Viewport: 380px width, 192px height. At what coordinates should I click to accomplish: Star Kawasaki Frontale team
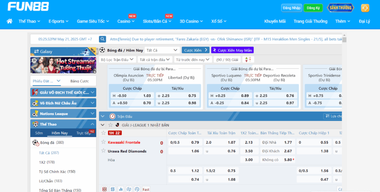[x=104, y=142]
